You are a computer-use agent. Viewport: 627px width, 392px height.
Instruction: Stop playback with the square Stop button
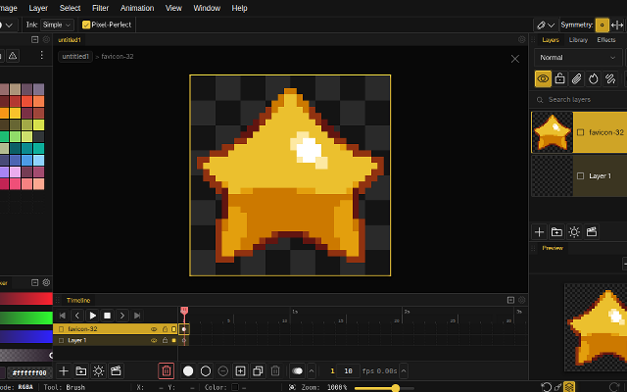[x=107, y=316]
